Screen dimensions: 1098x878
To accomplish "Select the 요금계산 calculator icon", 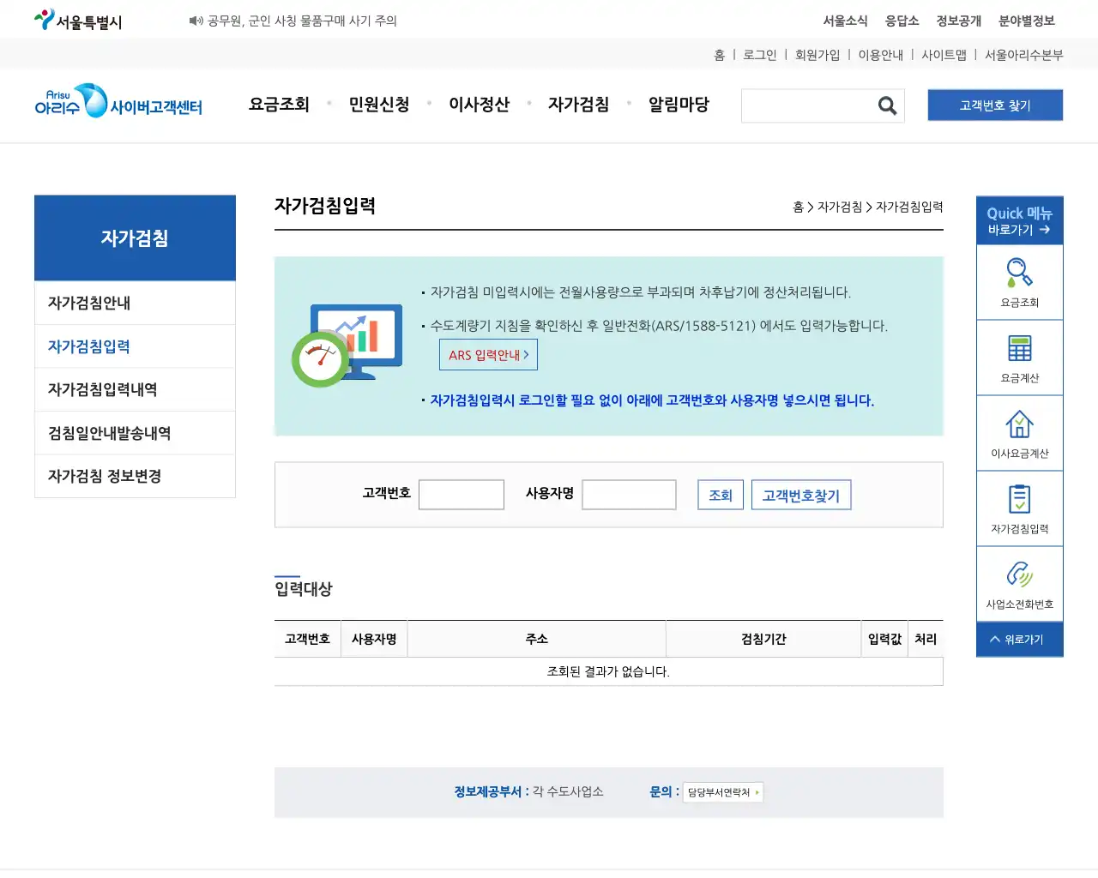I will pos(1019,358).
